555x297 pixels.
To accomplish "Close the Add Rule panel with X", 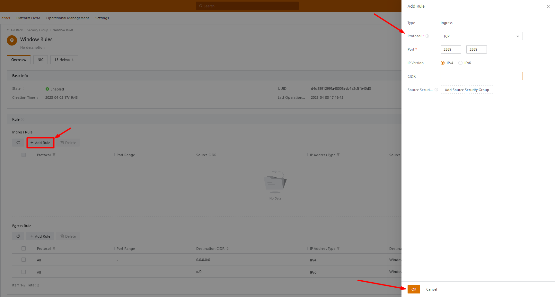I will coord(548,6).
